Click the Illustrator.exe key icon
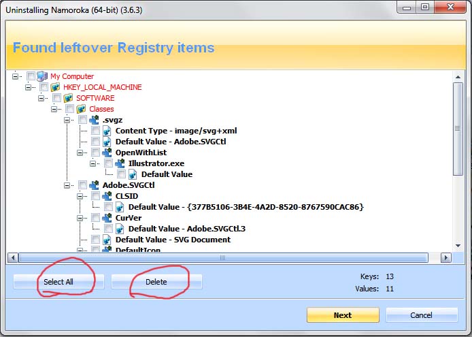 pos(120,163)
